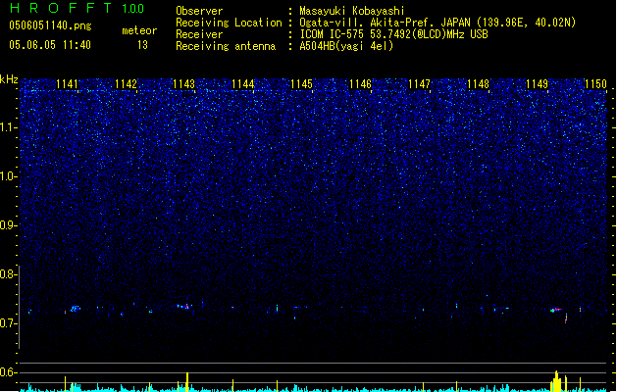This screenshot has width=617, height=392.
Task: Click the 1141 time axis marker
Action: [67, 84]
